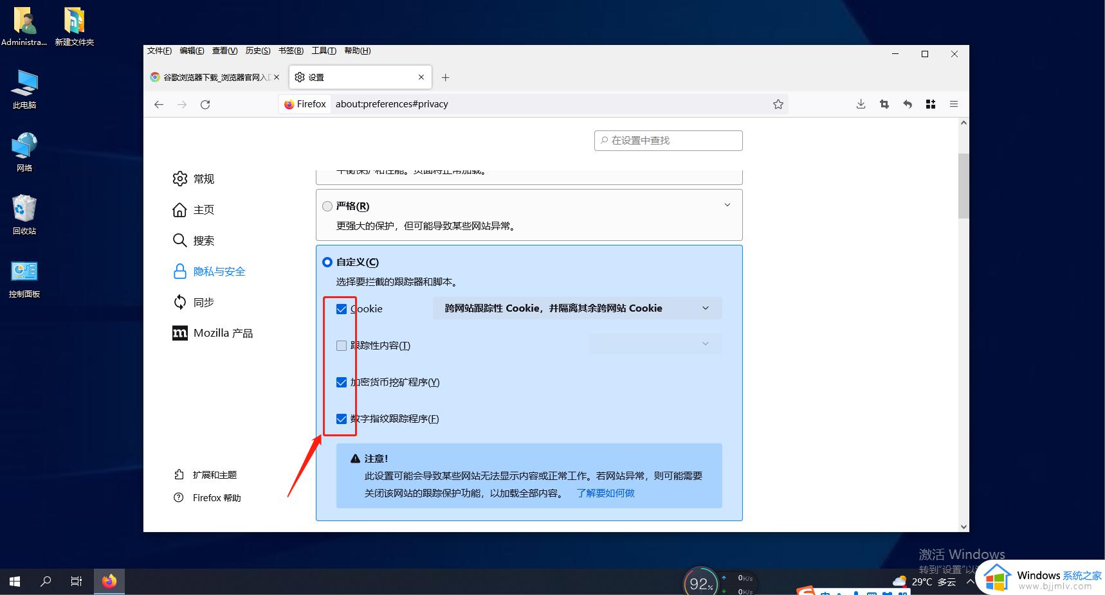
Task: Open 回收站 desktop icon
Action: (x=24, y=215)
